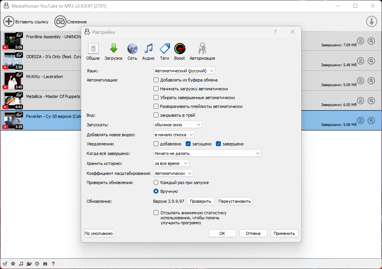The image size is (382, 269).
Task: Click the По умолчанию button
Action: (99, 233)
